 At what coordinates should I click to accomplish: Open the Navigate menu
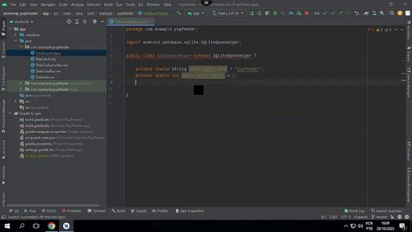point(48,5)
